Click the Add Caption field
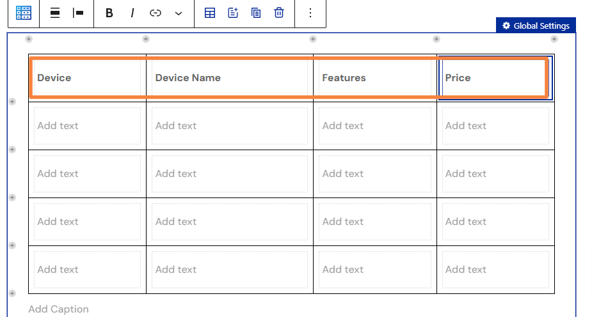 (58, 309)
